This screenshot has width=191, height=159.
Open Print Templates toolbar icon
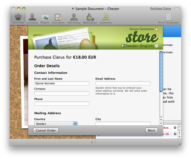click(168, 18)
